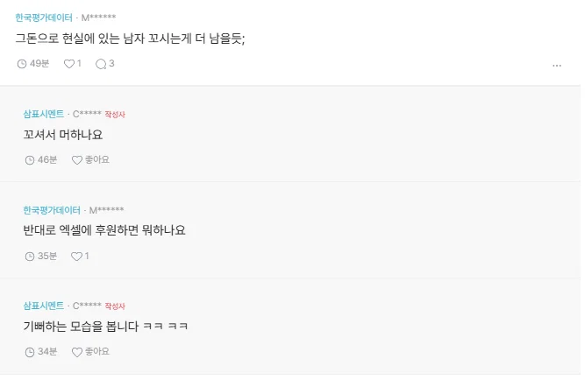Click the 작성자 badge on the last reply
585x380 pixels.
115,306
